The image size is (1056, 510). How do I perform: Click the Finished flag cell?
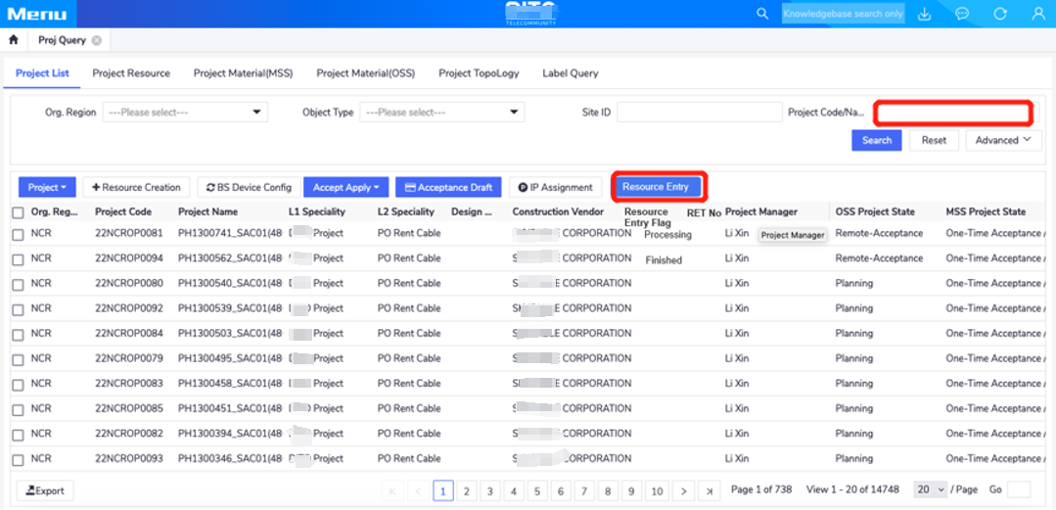tap(664, 260)
